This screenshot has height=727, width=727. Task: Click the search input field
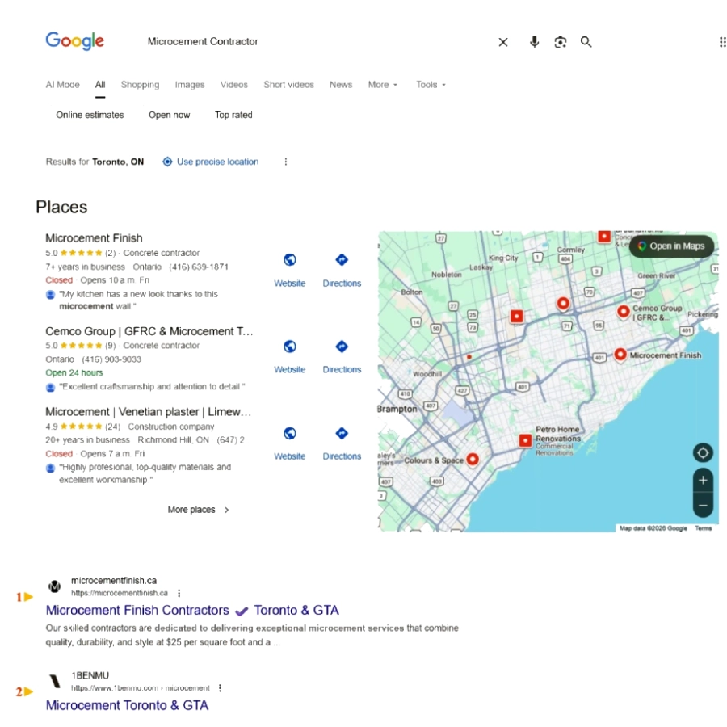pyautogui.click(x=315, y=42)
